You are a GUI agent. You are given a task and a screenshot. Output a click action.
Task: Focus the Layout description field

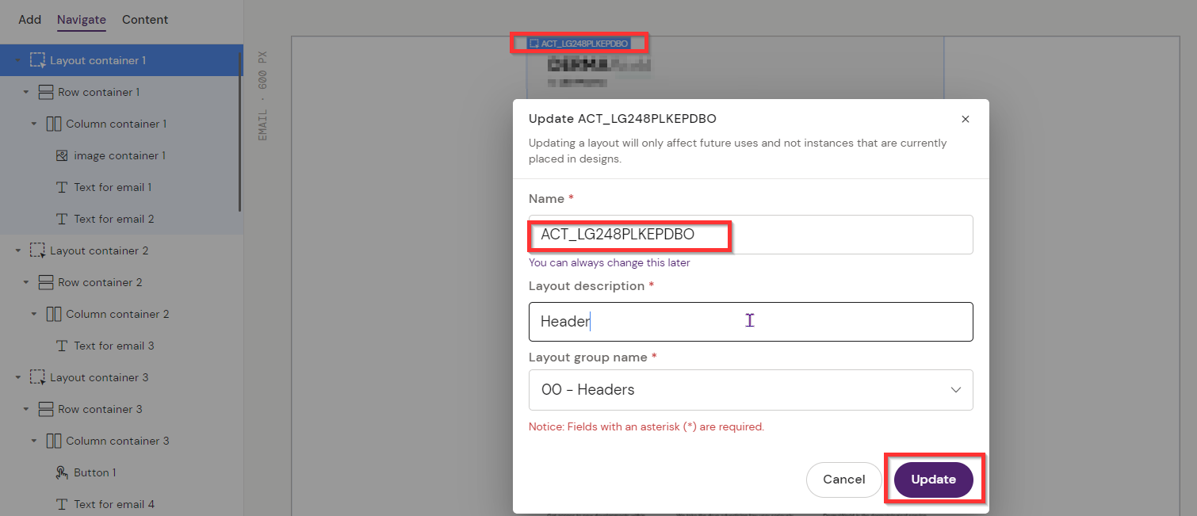(x=750, y=322)
